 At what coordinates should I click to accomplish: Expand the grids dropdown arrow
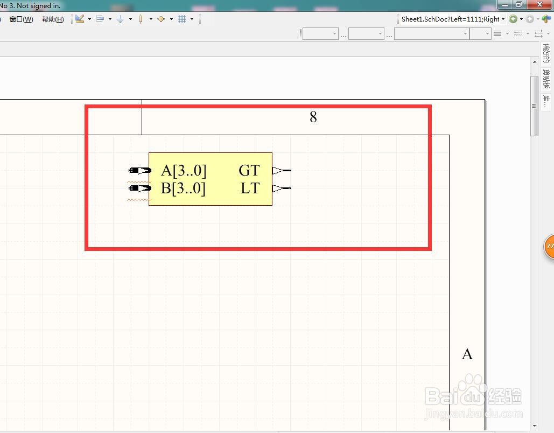point(192,19)
